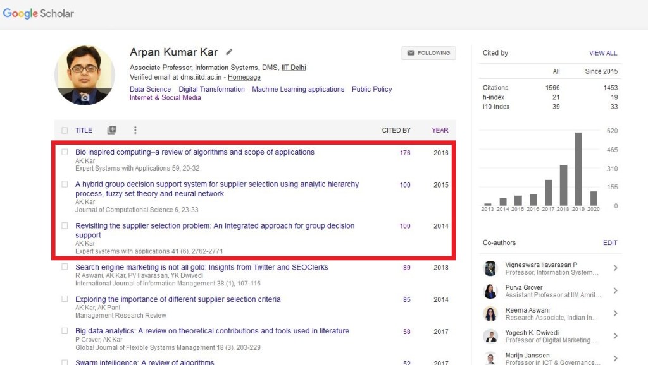The height and width of the screenshot is (365, 648).
Task: Open the Data Science interest tag
Action: point(150,89)
